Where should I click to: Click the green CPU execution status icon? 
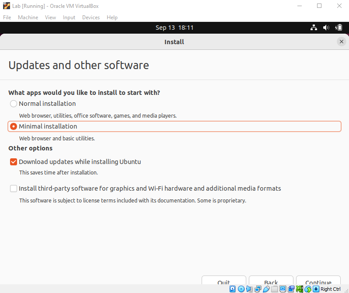[x=300, y=289]
